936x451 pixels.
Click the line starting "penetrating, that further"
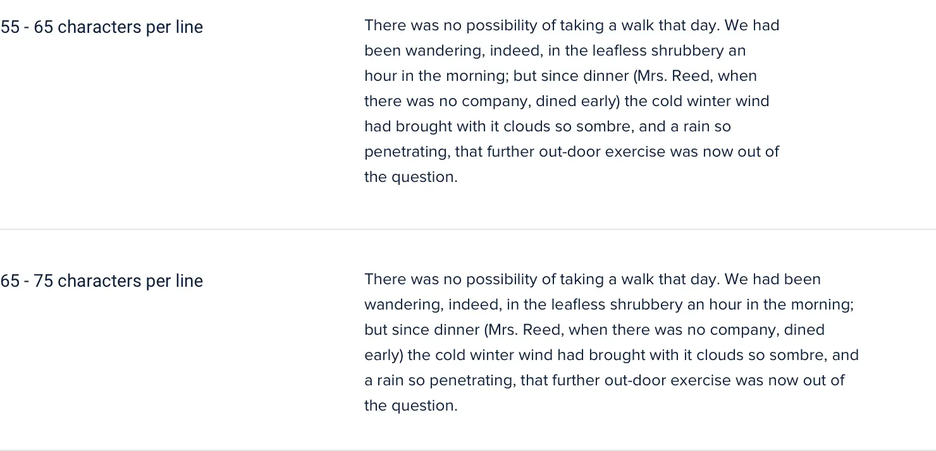pyautogui.click(x=572, y=152)
